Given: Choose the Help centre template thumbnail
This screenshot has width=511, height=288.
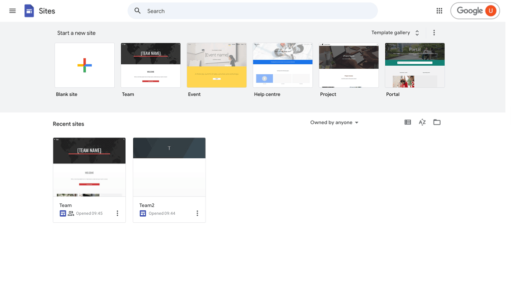Looking at the screenshot, I should point(282,65).
